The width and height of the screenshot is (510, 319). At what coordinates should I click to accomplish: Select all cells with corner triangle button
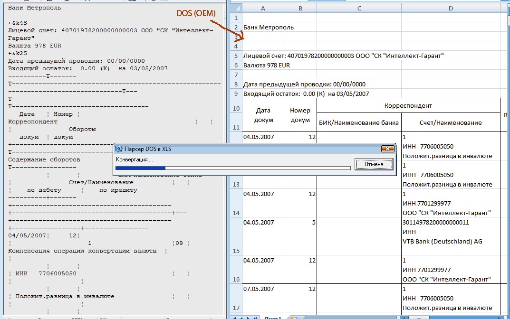point(236,8)
